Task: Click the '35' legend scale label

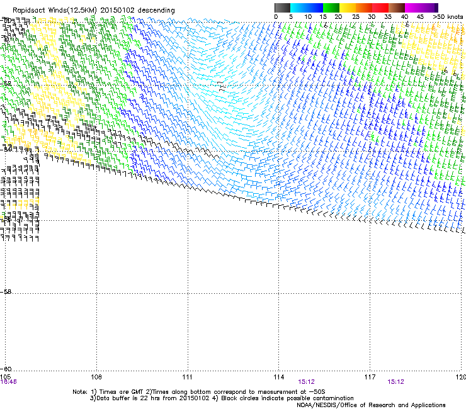Action: (388, 17)
